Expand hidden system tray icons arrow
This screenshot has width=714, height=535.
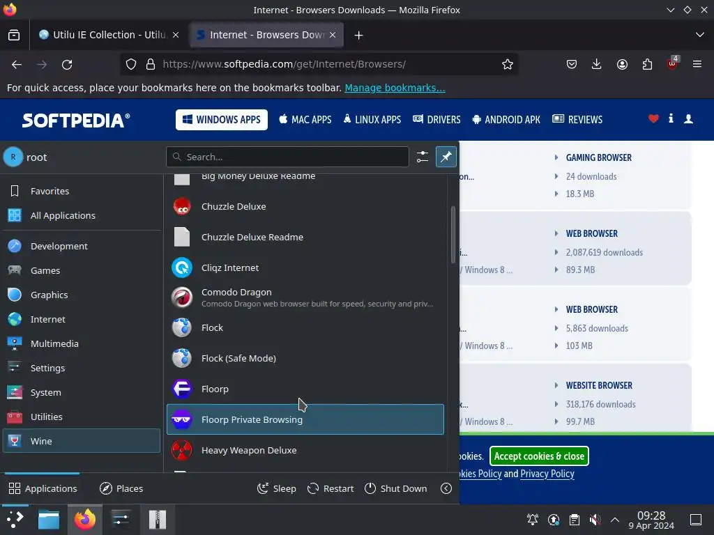615,520
